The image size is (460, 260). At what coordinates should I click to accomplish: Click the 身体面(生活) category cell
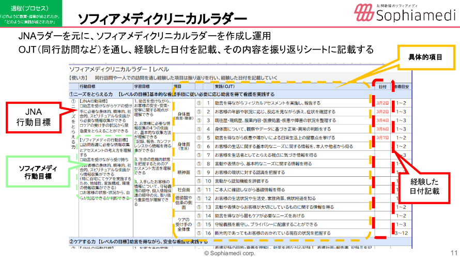pos(183,146)
